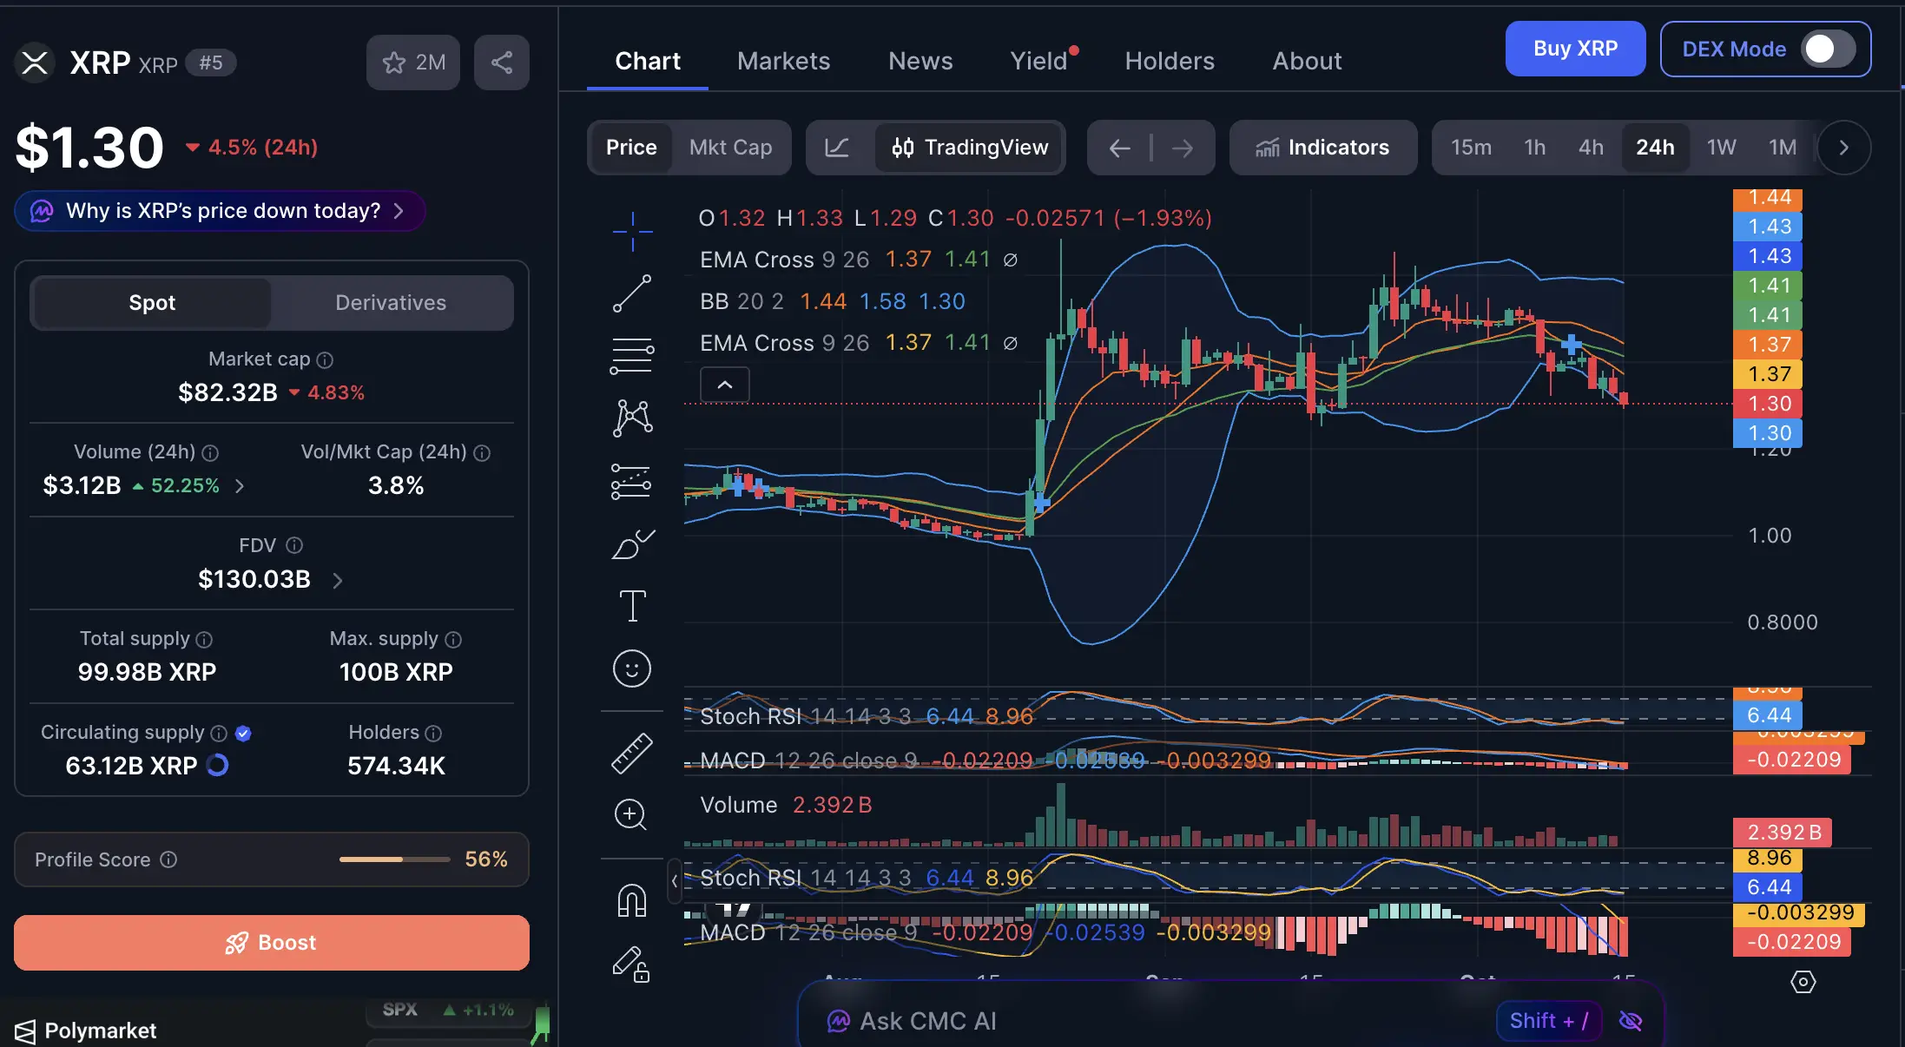Click the Max. supply info icon
Screen dimensions: 1905x1047
pos(453,640)
